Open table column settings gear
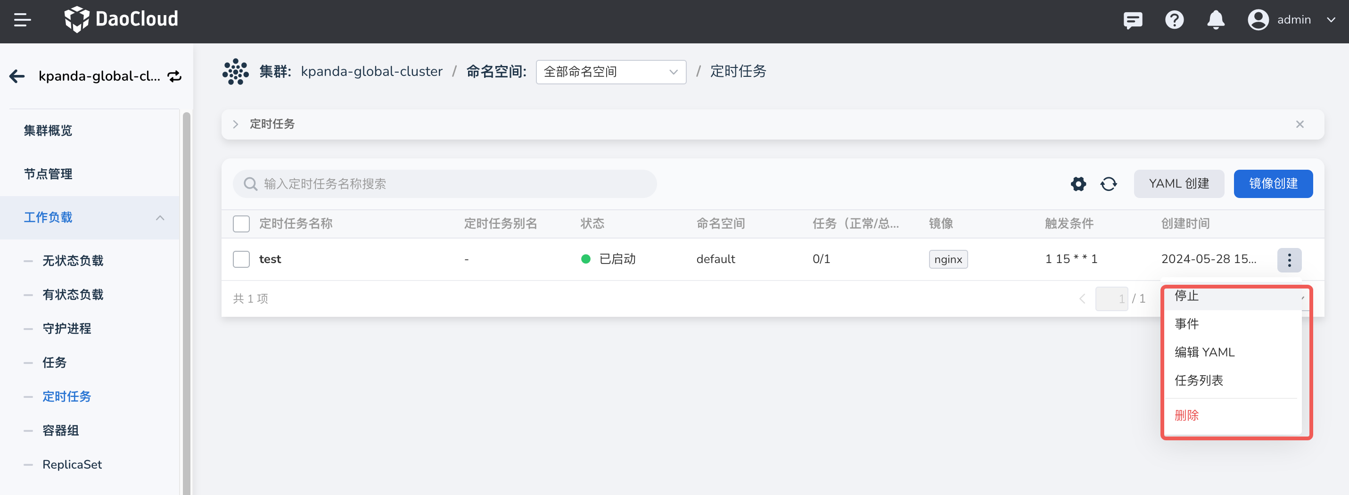The width and height of the screenshot is (1349, 495). [x=1078, y=184]
